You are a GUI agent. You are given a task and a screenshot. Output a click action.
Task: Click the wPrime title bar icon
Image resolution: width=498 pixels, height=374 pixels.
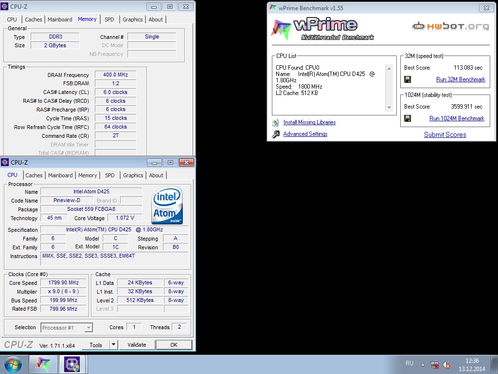272,8
